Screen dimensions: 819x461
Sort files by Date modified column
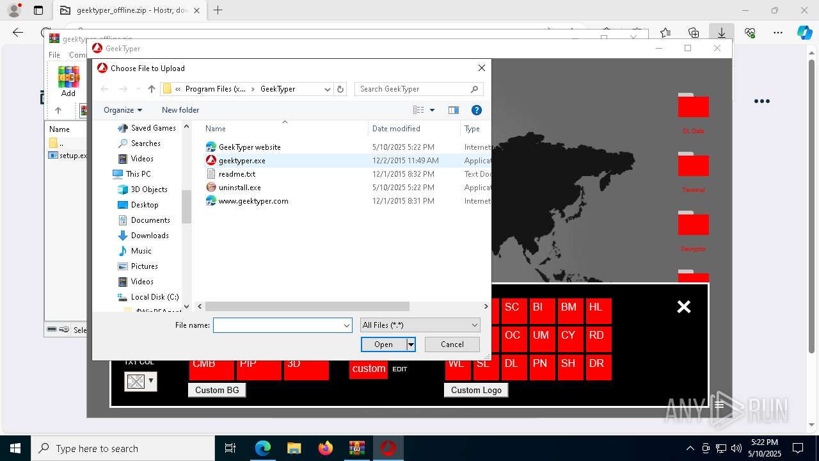pos(414,129)
